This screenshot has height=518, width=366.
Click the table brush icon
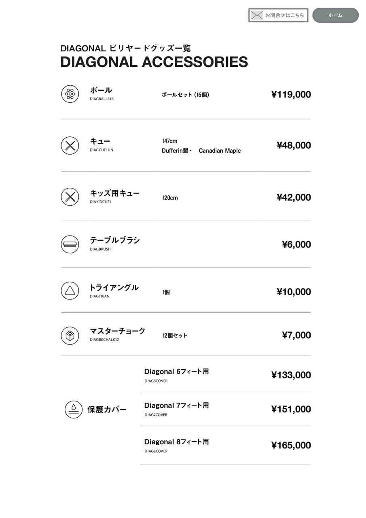click(70, 244)
